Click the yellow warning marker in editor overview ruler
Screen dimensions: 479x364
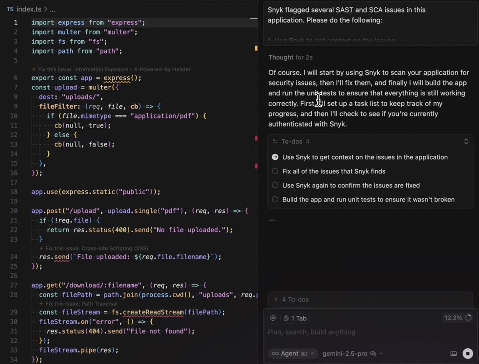click(x=256, y=48)
